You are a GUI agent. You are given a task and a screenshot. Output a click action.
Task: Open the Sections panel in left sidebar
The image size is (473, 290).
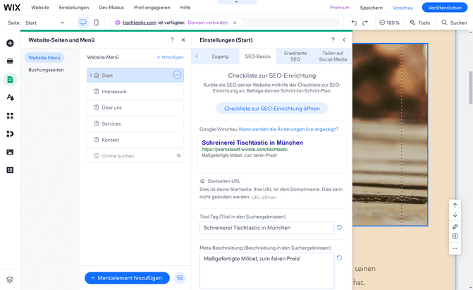pyautogui.click(x=10, y=61)
